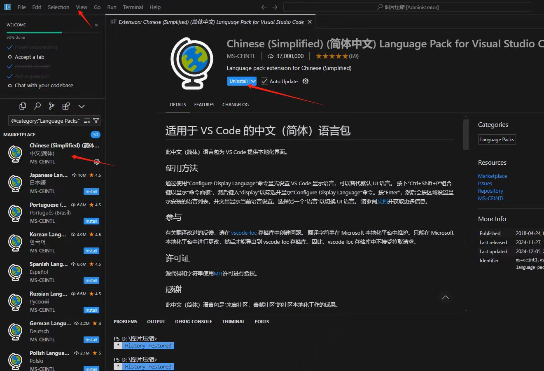Switch to the PORTS panel tab
544x371 pixels.
pyautogui.click(x=261, y=322)
